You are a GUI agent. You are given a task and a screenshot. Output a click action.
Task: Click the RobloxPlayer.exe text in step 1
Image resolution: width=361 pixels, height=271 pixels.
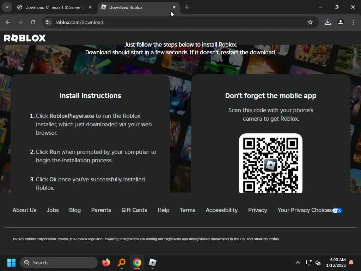coord(72,116)
